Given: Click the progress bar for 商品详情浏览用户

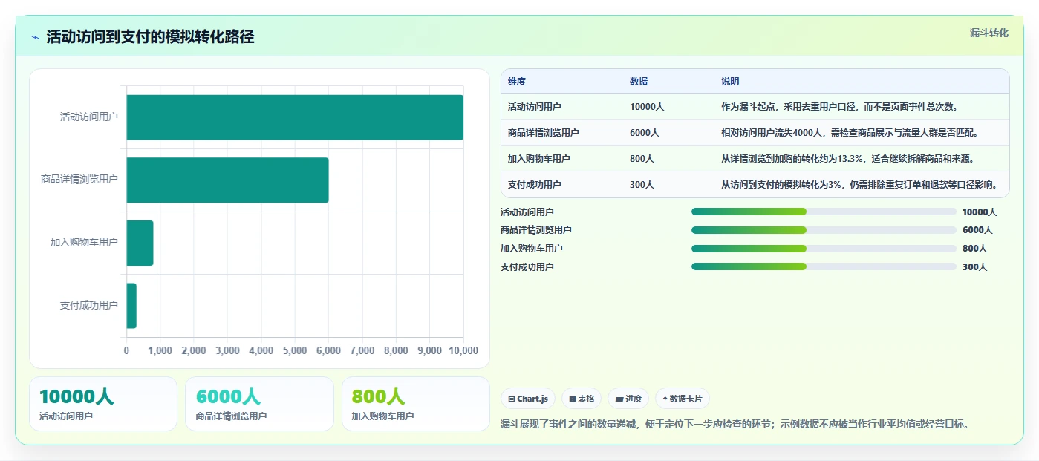Looking at the screenshot, I should click(x=824, y=230).
